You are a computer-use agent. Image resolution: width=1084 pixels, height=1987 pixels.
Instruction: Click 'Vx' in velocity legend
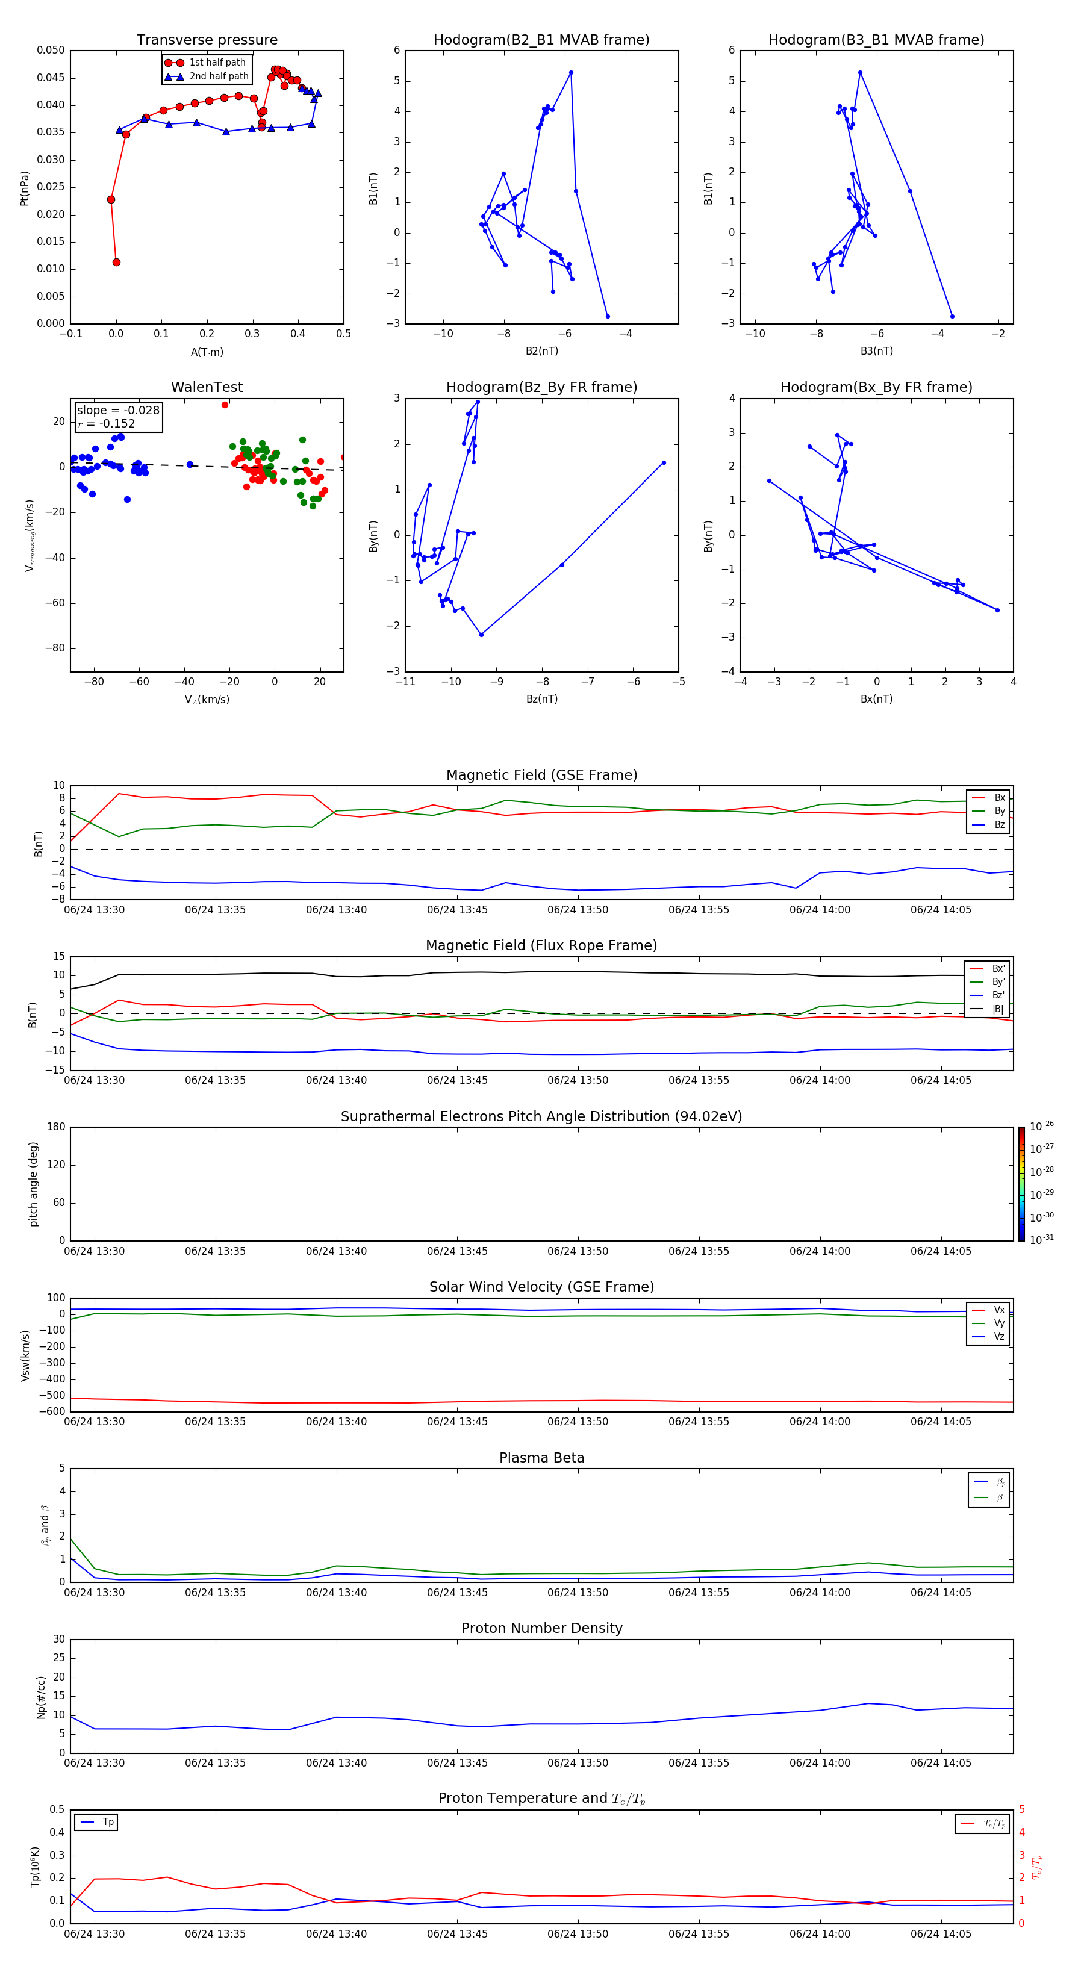click(x=989, y=1310)
